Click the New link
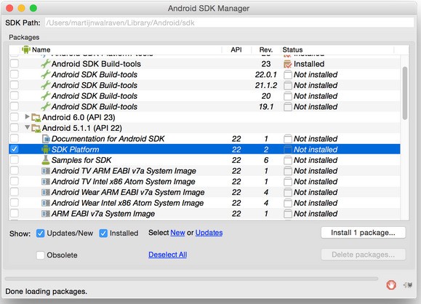The image size is (421, 304). coord(177,233)
